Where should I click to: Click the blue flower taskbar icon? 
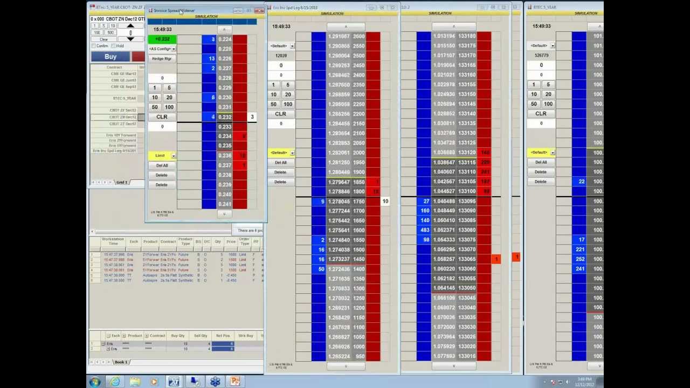215,382
